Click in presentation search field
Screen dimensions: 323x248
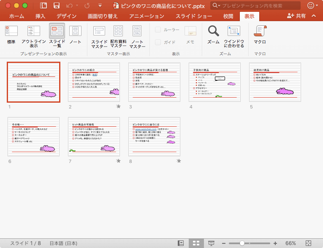pos(255,5)
